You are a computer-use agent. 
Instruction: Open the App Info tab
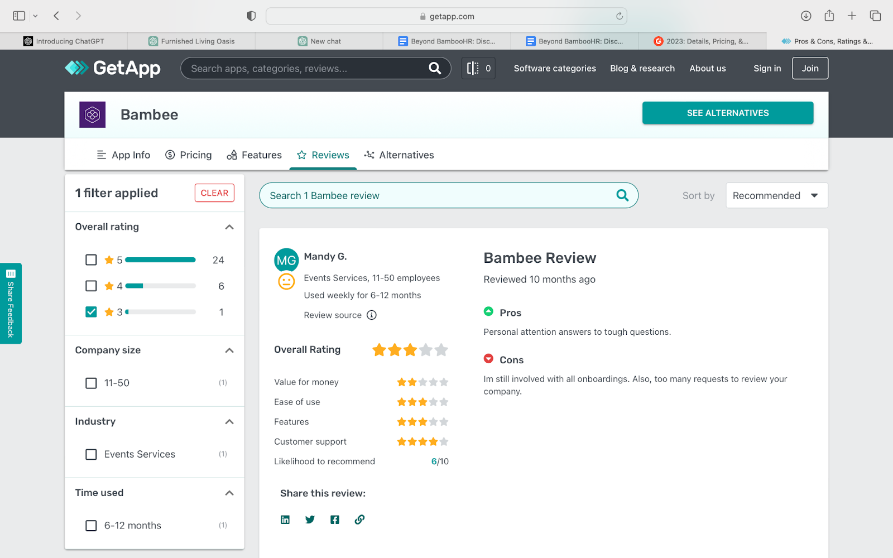123,155
